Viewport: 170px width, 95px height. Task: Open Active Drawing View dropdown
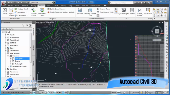coord(16,29)
